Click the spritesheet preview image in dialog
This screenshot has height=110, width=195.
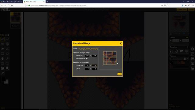click(110, 58)
